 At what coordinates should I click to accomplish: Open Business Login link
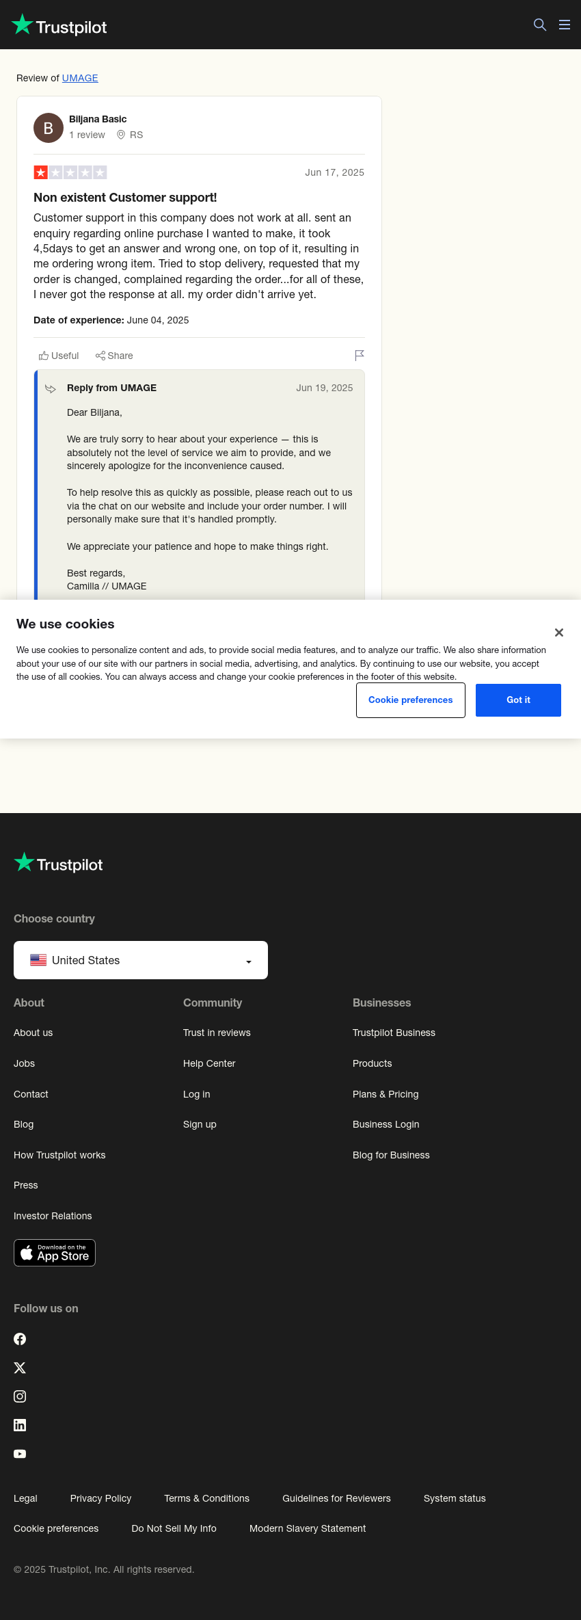pos(386,1124)
